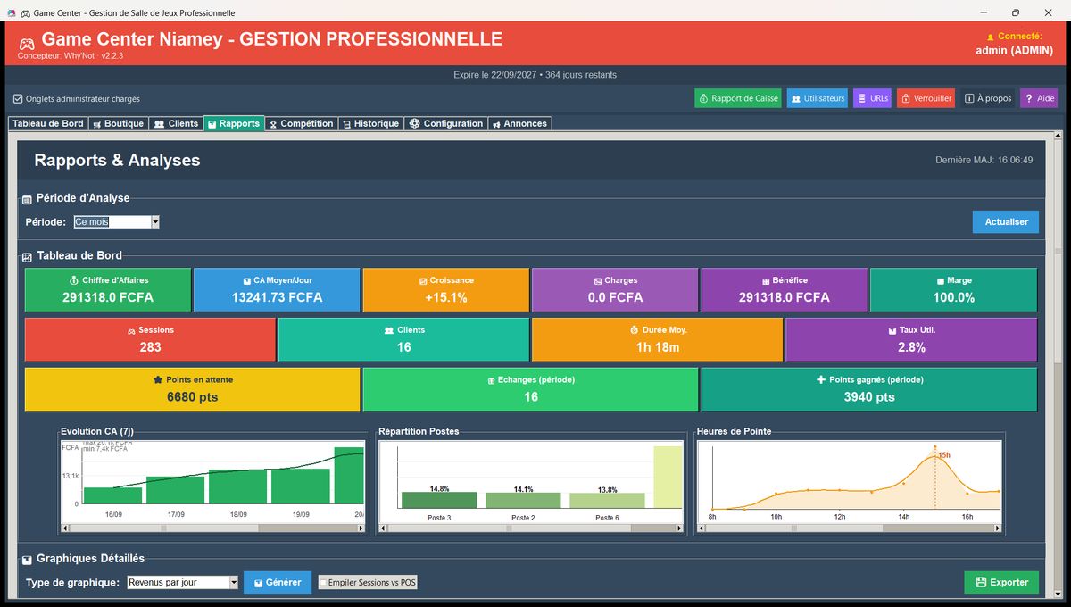Open the Annonces tab
The height and width of the screenshot is (607, 1071).
pyautogui.click(x=519, y=123)
